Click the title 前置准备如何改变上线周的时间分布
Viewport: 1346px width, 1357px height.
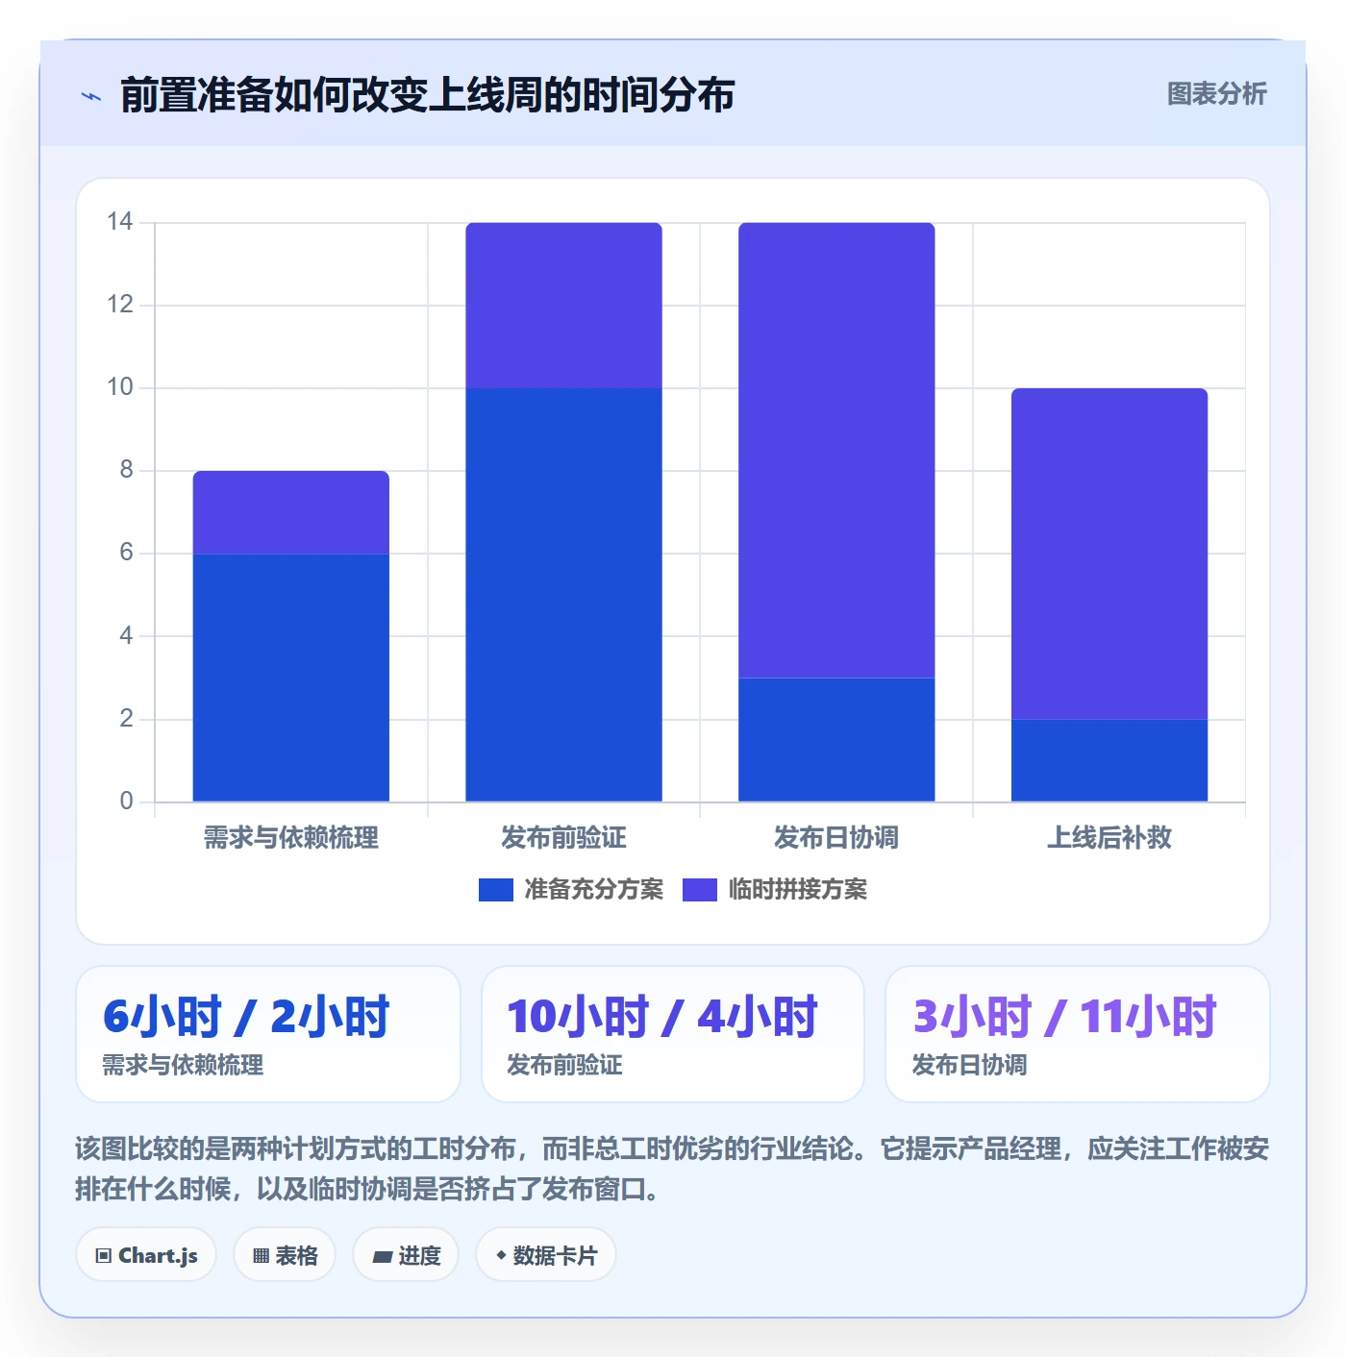[x=427, y=95]
